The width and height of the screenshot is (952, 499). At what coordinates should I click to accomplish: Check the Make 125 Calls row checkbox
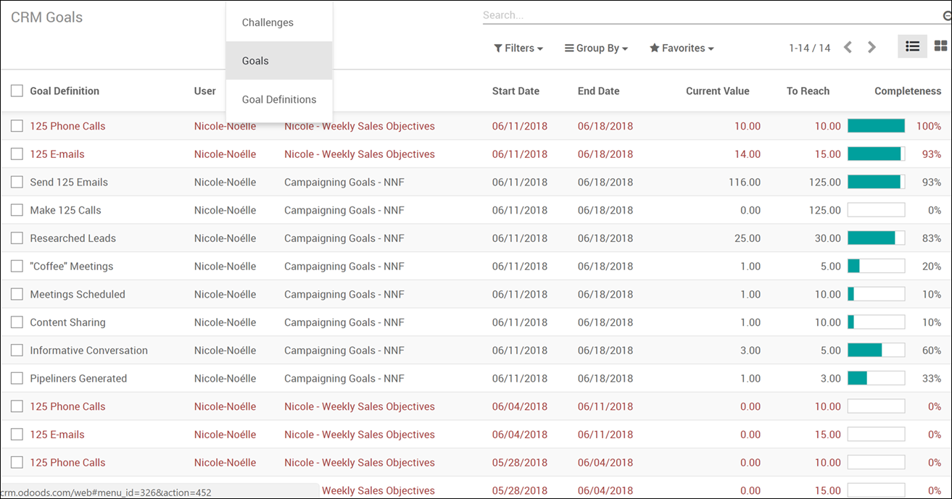click(17, 210)
